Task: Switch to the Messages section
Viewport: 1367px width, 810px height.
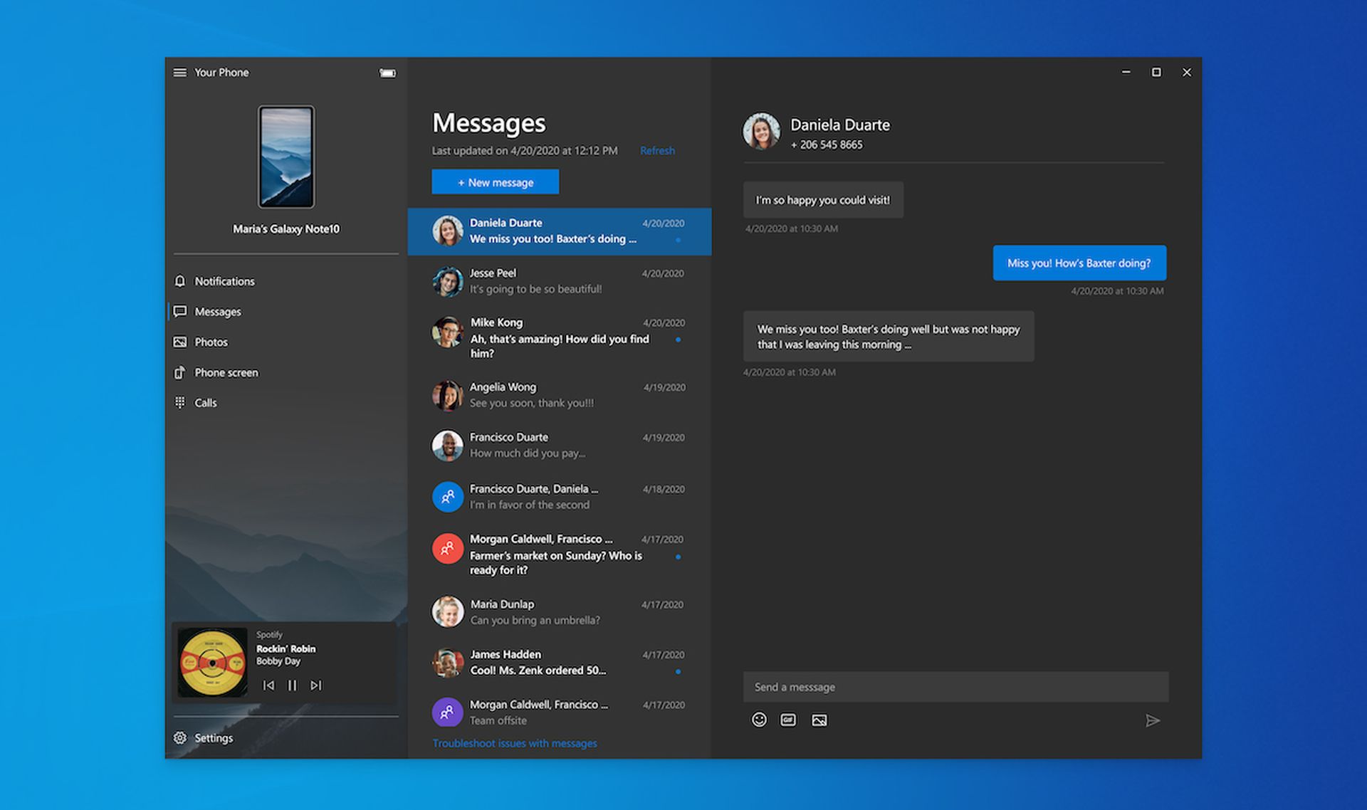Action: pos(217,311)
